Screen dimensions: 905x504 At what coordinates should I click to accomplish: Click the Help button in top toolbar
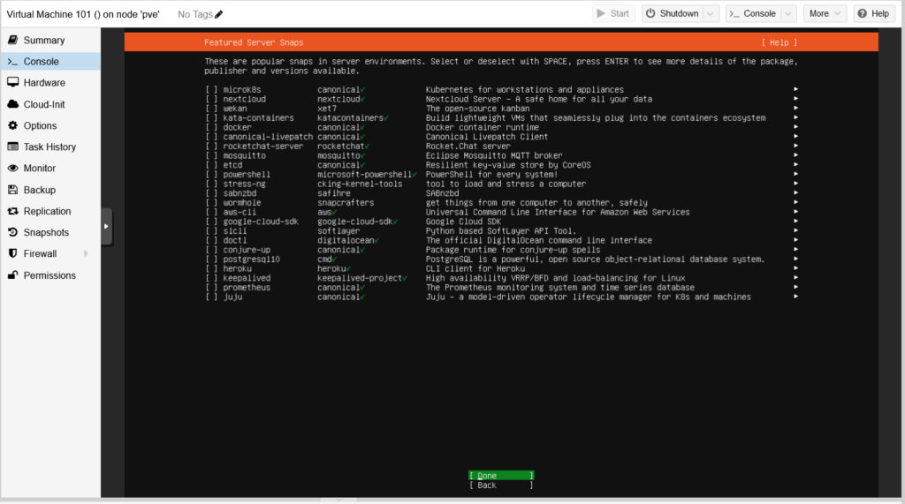click(873, 14)
